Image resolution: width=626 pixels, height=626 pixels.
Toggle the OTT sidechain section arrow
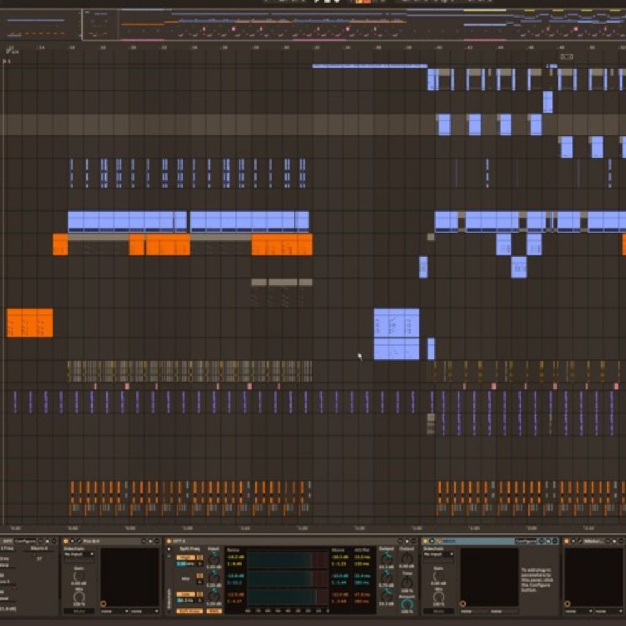[x=169, y=549]
